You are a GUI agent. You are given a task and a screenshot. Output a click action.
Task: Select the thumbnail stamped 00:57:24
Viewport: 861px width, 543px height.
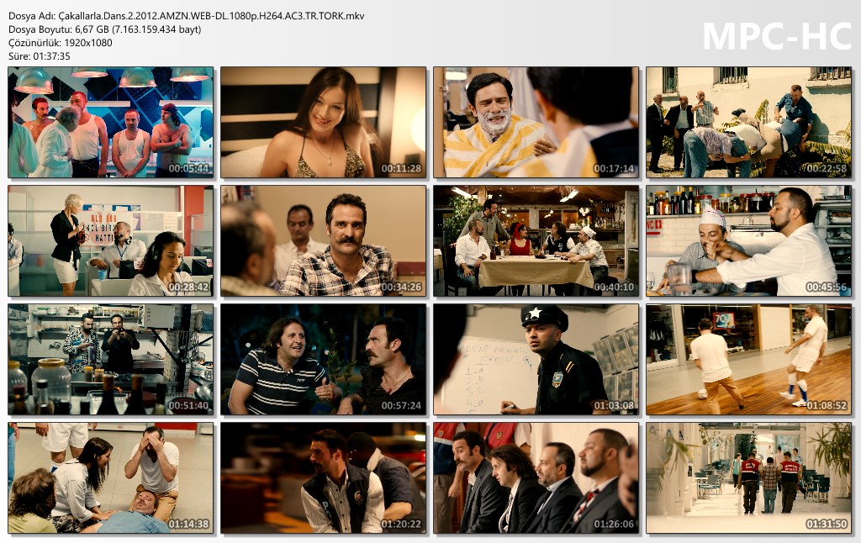tap(324, 360)
